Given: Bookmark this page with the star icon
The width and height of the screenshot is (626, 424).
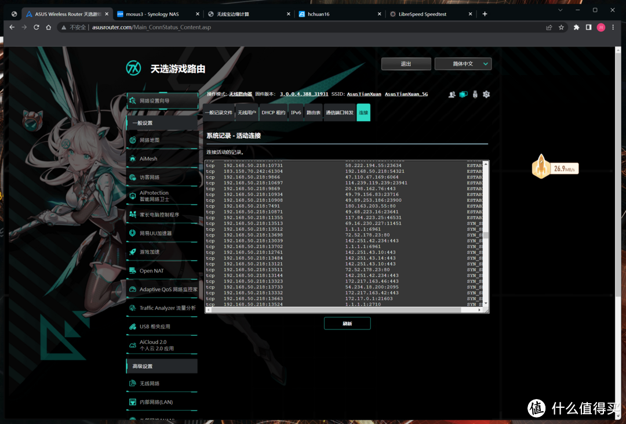Looking at the screenshot, I should pos(561,27).
